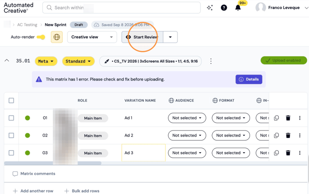Click the New Sprint breadcrumb
Image resolution: width=309 pixels, height=194 pixels.
[x=55, y=25]
